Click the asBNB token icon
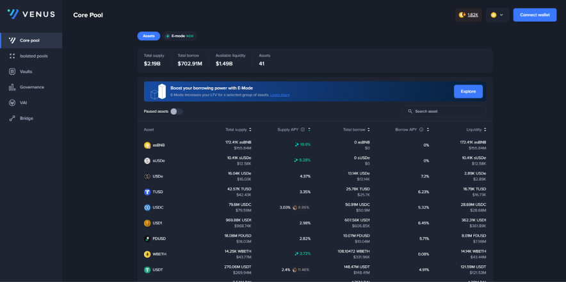 click(147, 145)
